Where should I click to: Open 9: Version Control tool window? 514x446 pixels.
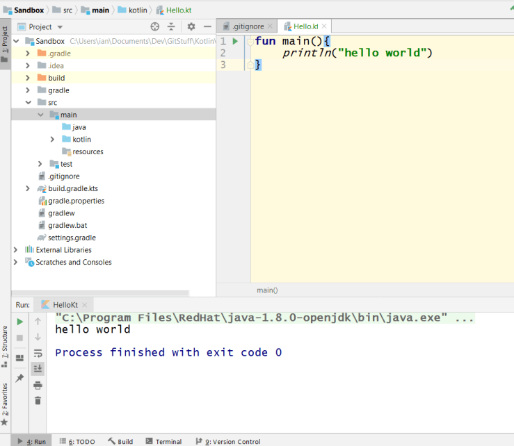tap(228, 441)
